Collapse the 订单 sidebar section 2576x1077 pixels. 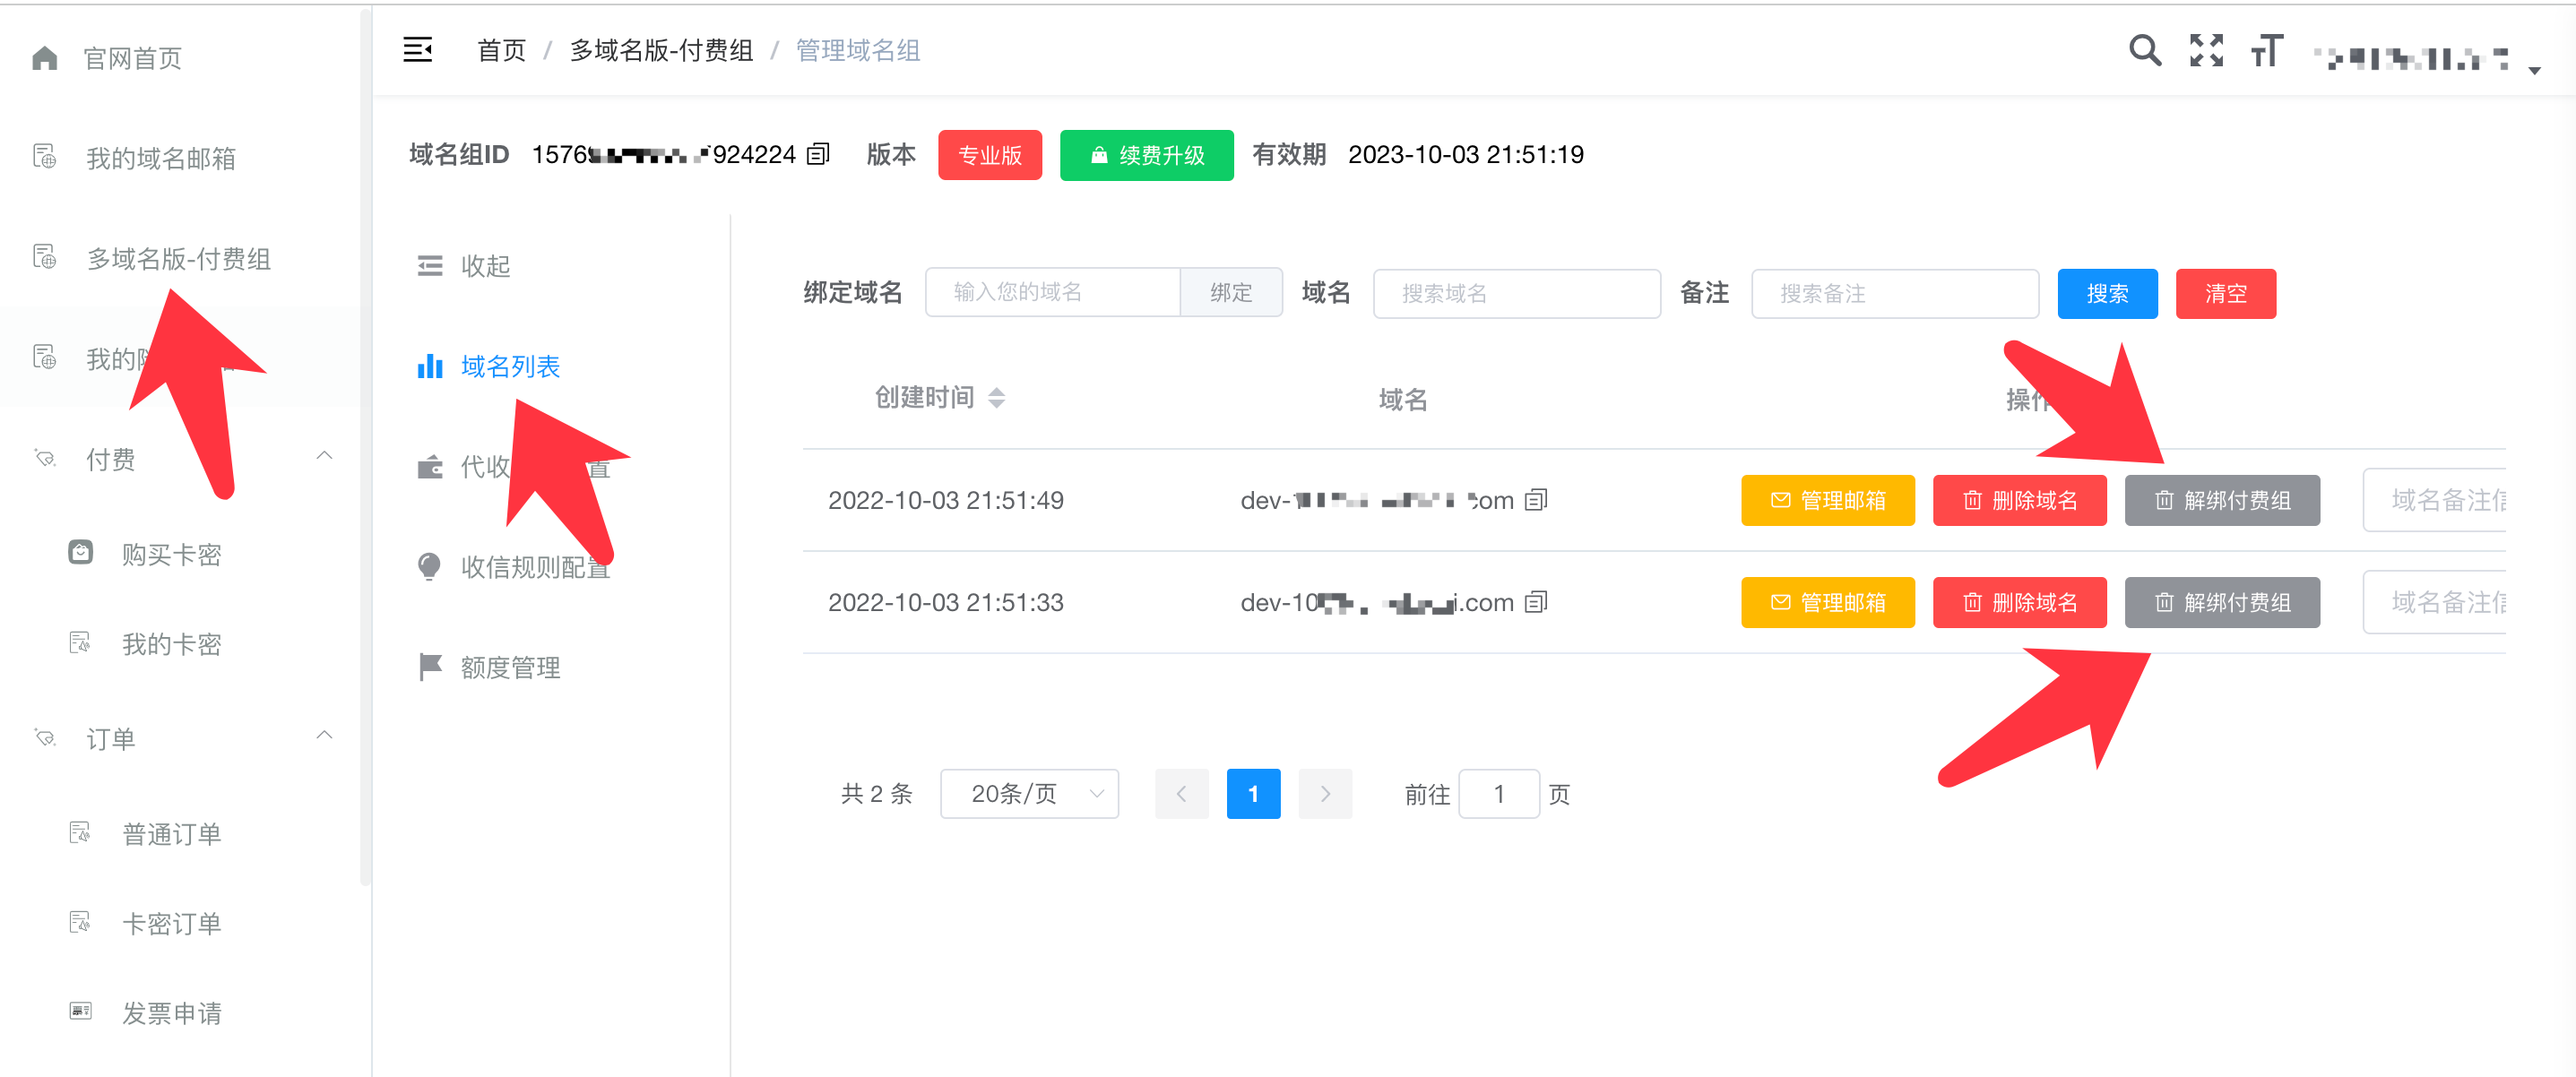(324, 736)
